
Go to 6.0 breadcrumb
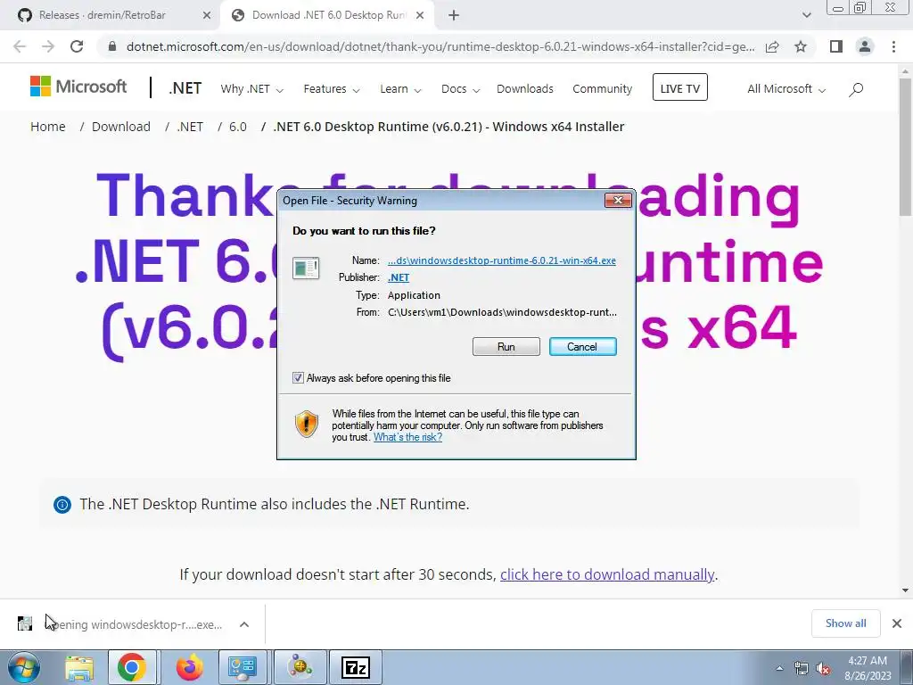237,127
